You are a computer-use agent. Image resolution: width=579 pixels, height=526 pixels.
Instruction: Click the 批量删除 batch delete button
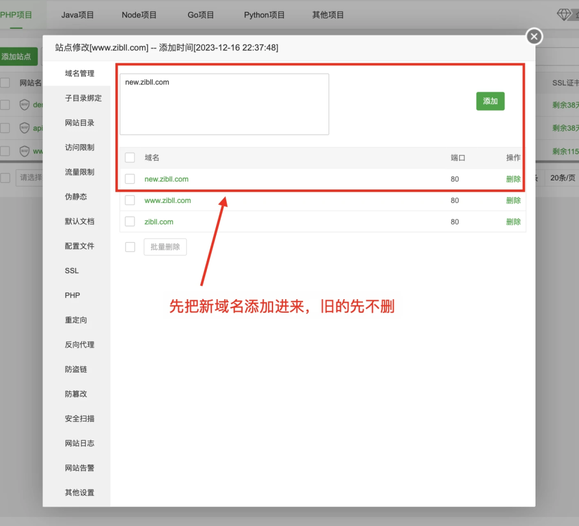165,247
